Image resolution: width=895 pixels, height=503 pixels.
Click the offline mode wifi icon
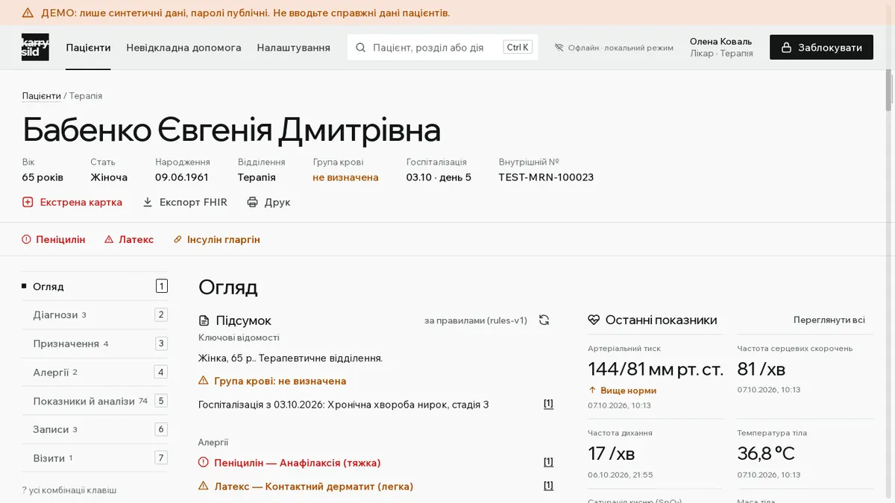coord(559,48)
